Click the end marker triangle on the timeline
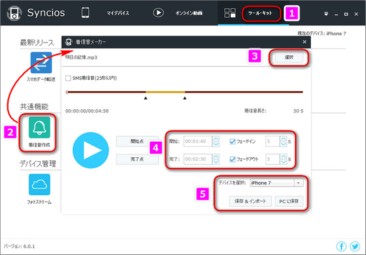 [x=185, y=98]
